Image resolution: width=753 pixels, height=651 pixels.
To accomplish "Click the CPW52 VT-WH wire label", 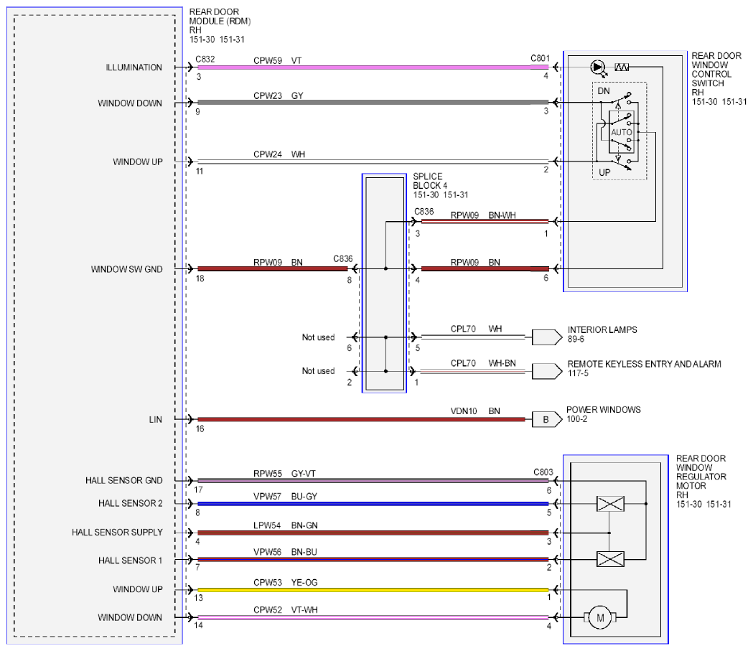I will pos(285,609).
